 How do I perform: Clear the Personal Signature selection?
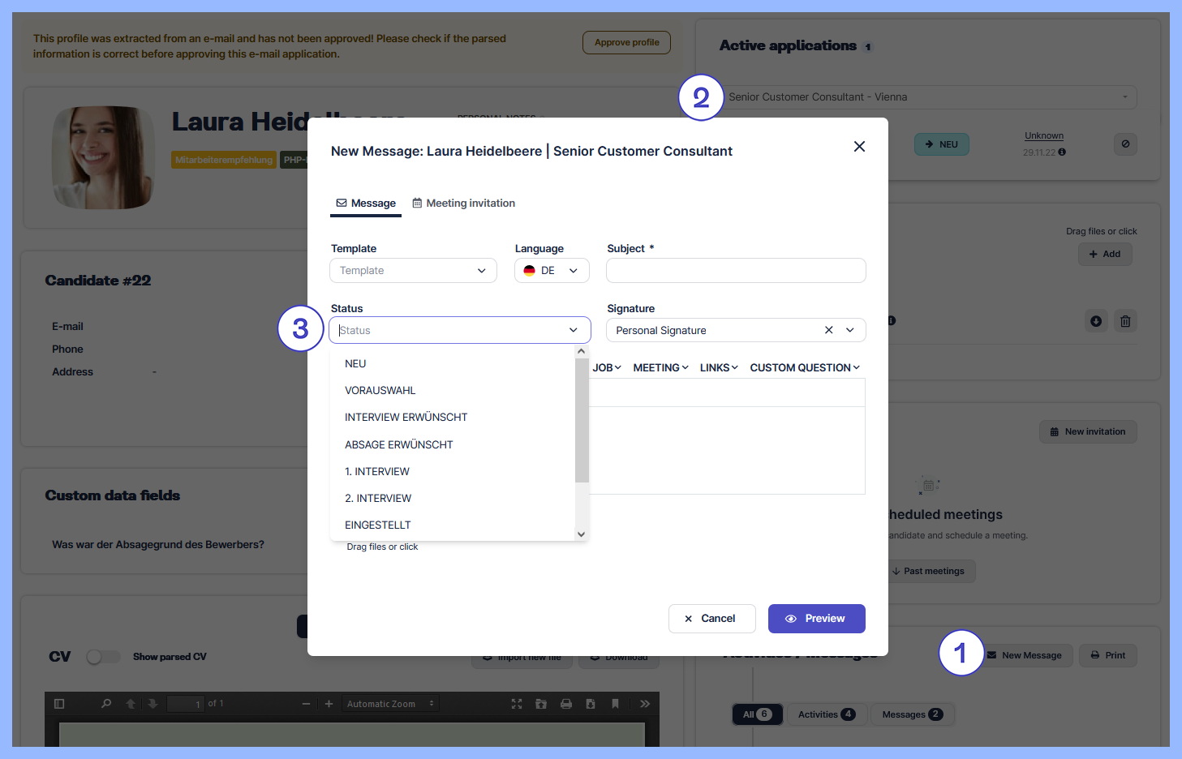828,330
